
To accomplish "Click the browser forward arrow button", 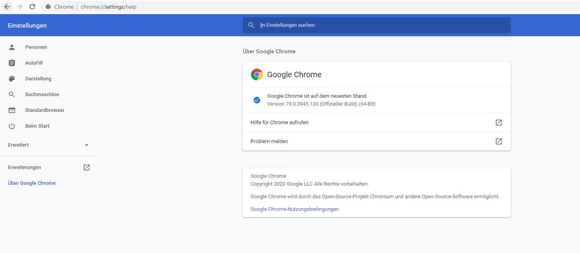I will pos(20,7).
